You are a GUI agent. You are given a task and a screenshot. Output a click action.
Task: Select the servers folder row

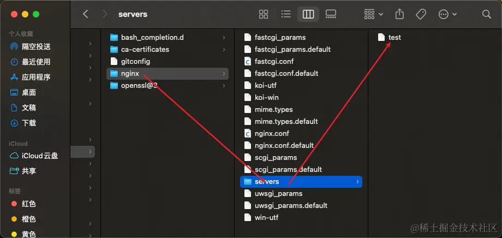tap(301, 182)
